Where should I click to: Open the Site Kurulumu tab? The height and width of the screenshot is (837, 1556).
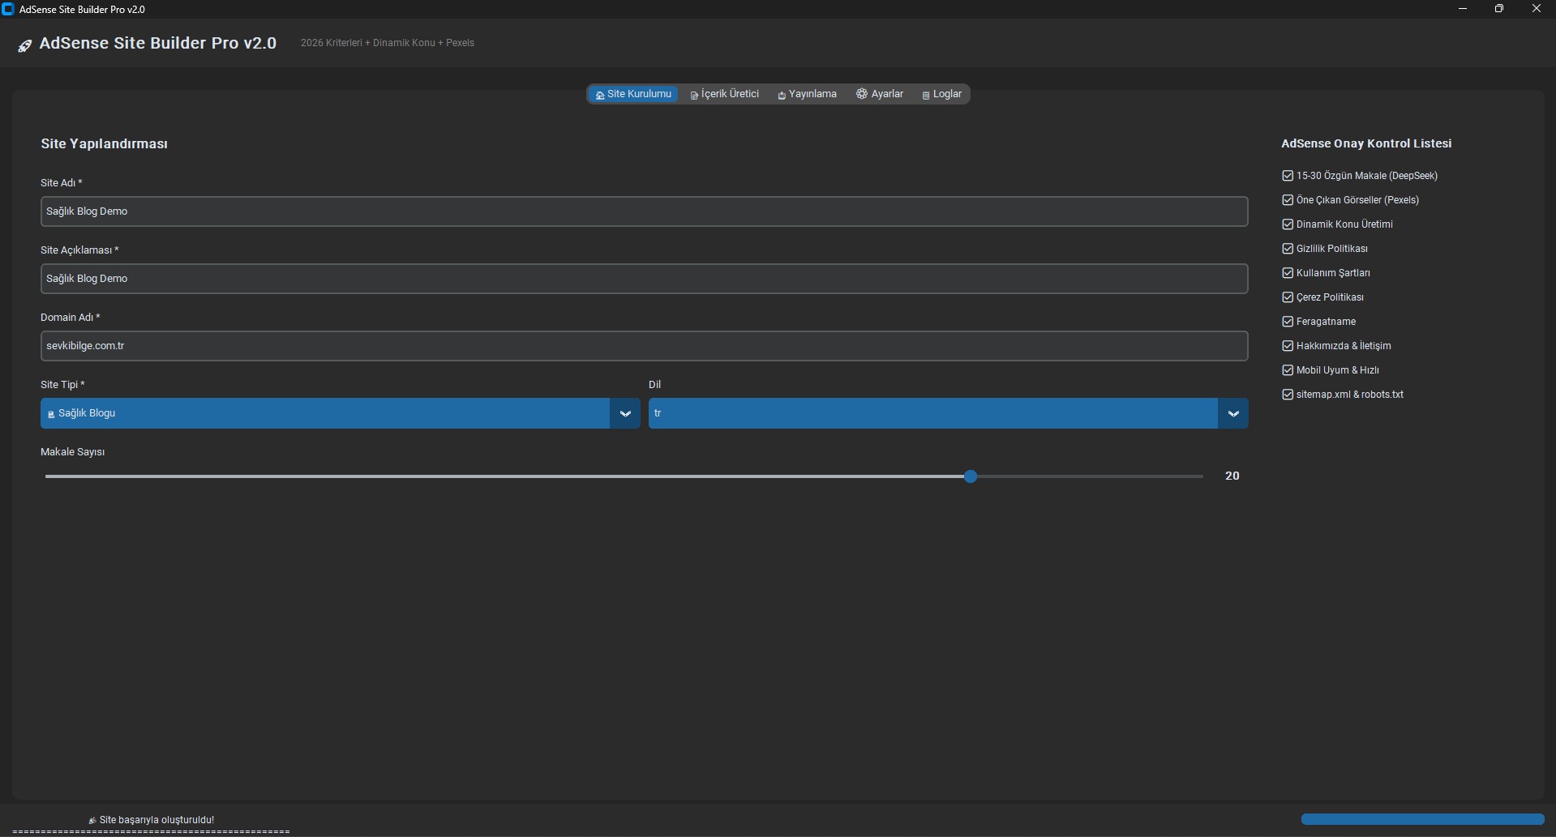(633, 94)
